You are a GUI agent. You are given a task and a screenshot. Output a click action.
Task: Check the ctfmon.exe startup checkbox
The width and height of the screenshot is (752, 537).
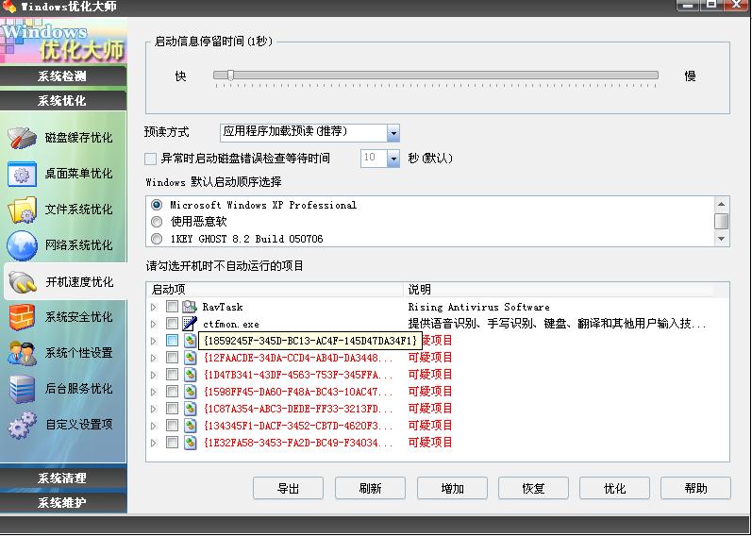172,324
